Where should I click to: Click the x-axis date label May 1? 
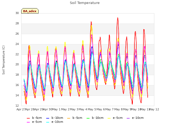point(56,110)
